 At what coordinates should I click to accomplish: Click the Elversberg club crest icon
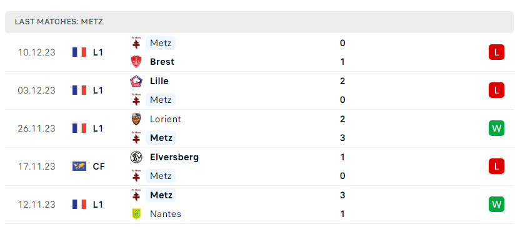coord(136,157)
